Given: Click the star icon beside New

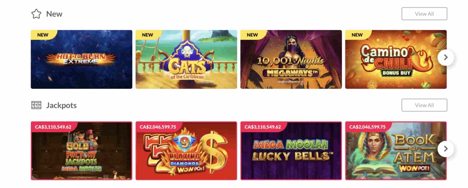Looking at the screenshot, I should 36,14.
